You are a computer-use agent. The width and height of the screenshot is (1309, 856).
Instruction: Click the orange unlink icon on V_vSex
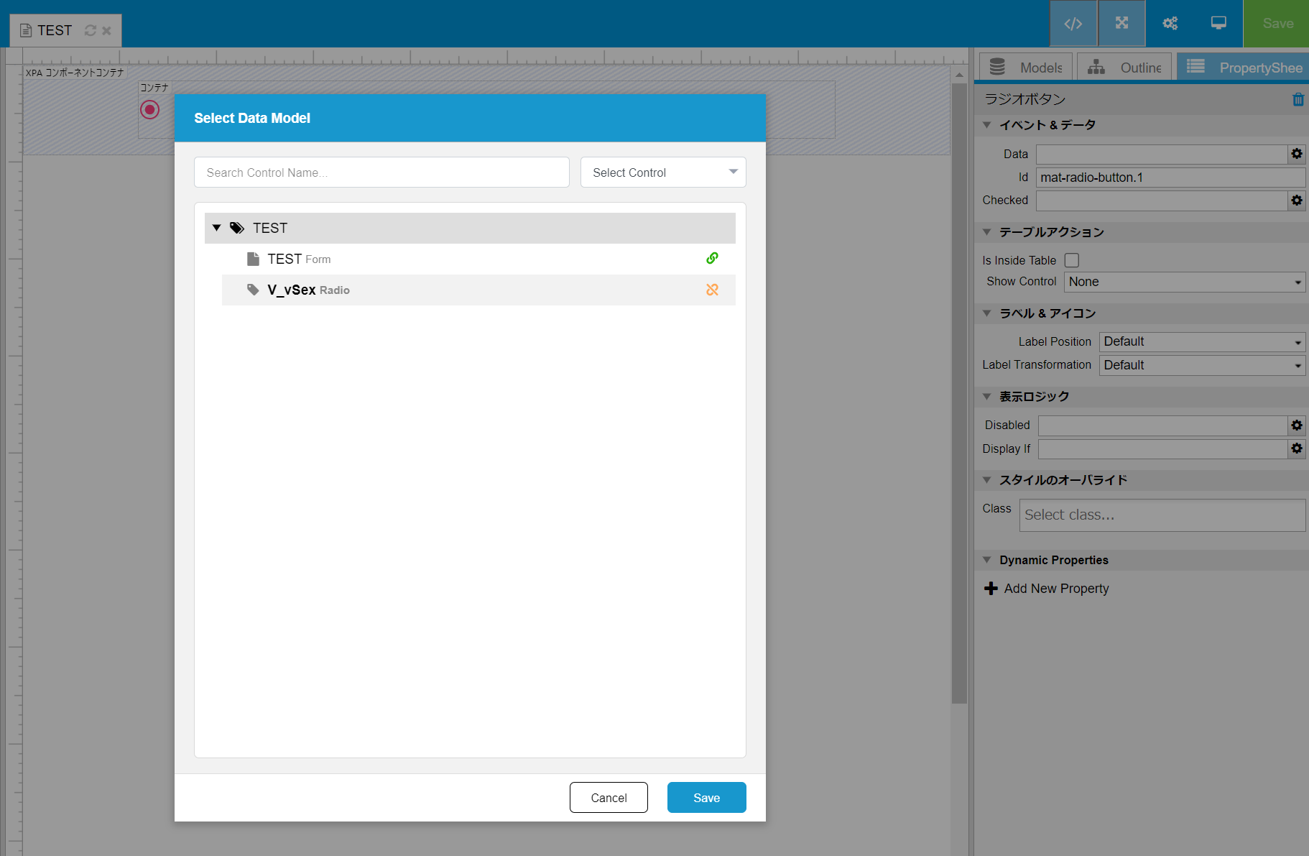(712, 290)
